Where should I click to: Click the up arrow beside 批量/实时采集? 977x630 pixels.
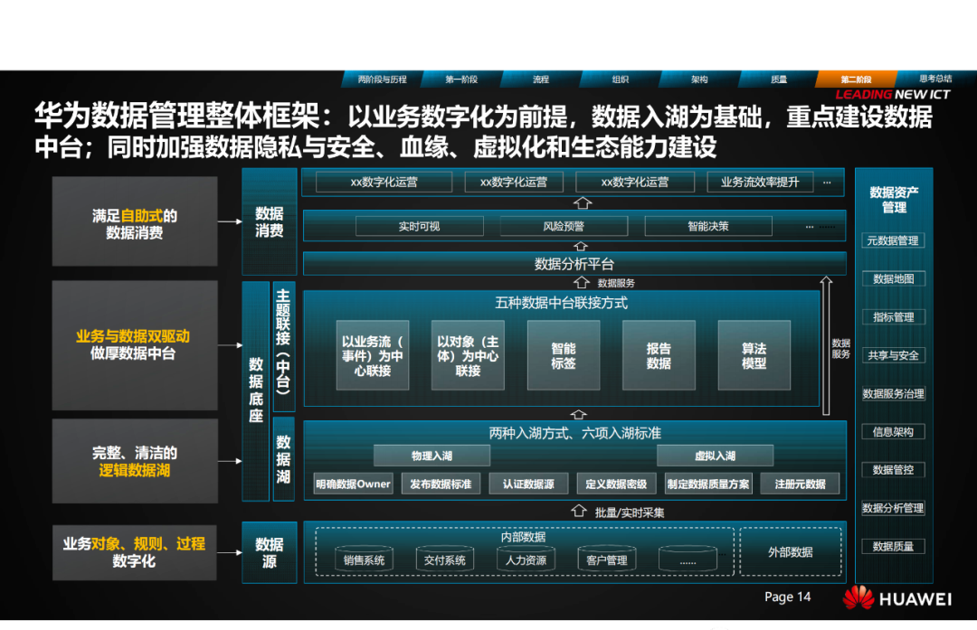pyautogui.click(x=580, y=512)
